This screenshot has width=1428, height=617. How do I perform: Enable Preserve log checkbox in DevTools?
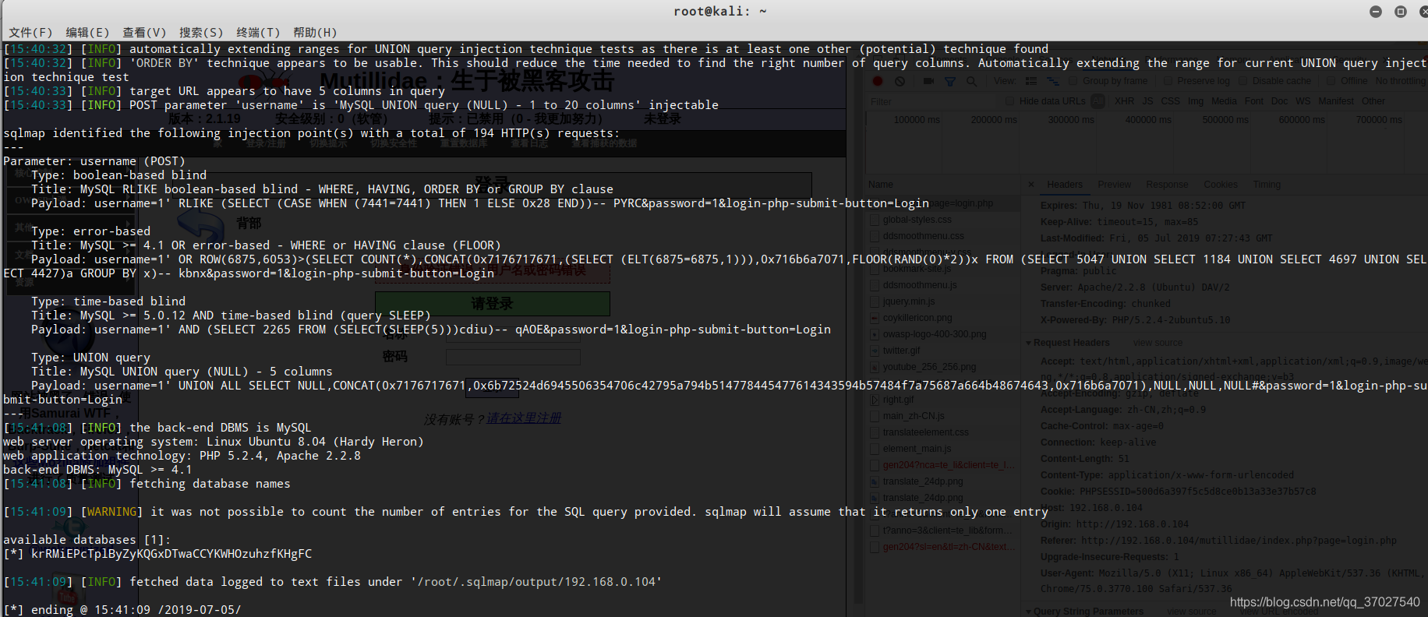pos(1168,81)
